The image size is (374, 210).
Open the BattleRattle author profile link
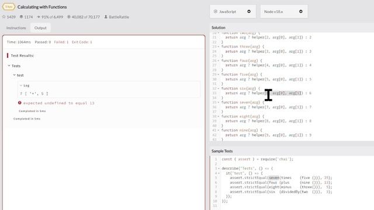[119, 17]
